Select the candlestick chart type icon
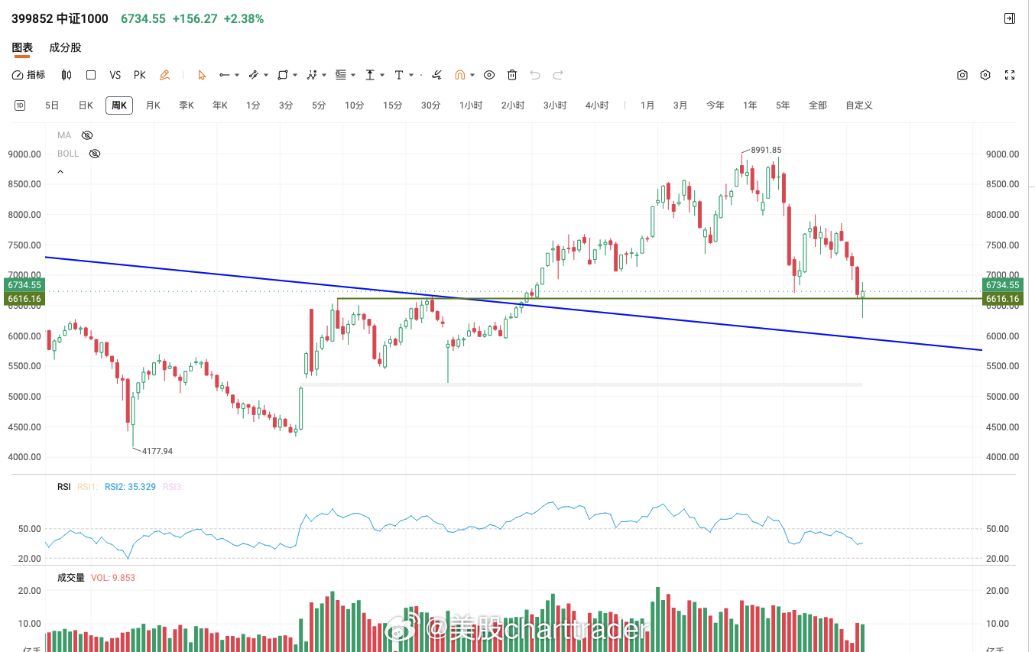Screen dimensions: 1035x652 pos(67,75)
